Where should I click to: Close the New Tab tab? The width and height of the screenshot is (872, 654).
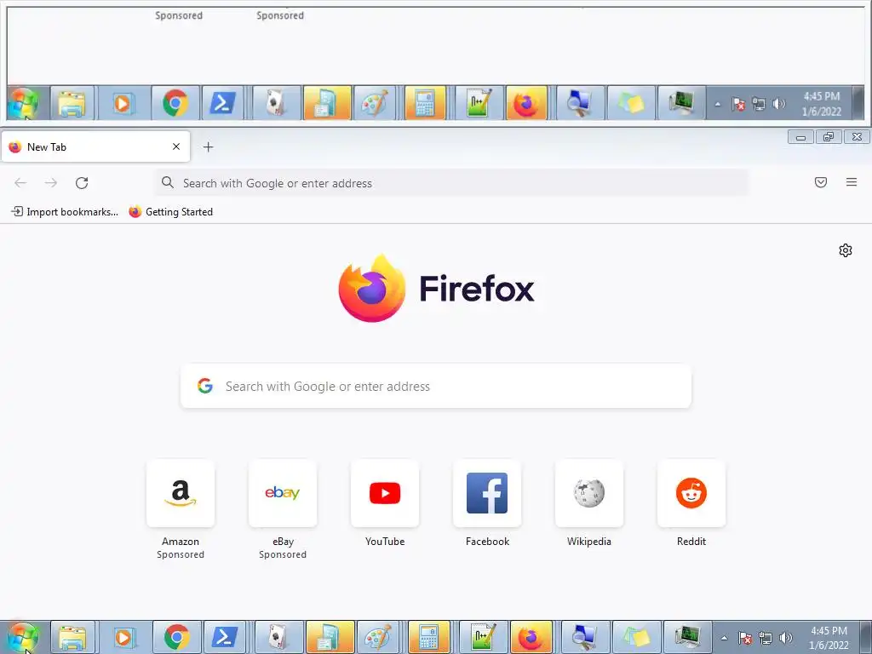click(176, 146)
